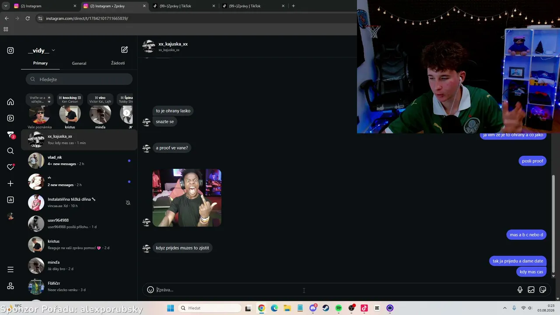This screenshot has width=560, height=315.
Task: Show next notes with the arrow
Action: tap(126, 113)
